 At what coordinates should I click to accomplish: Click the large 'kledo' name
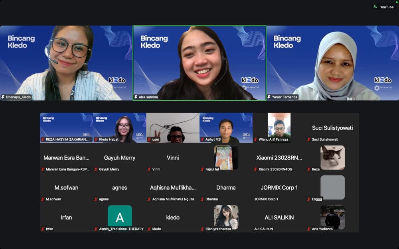coord(173,218)
